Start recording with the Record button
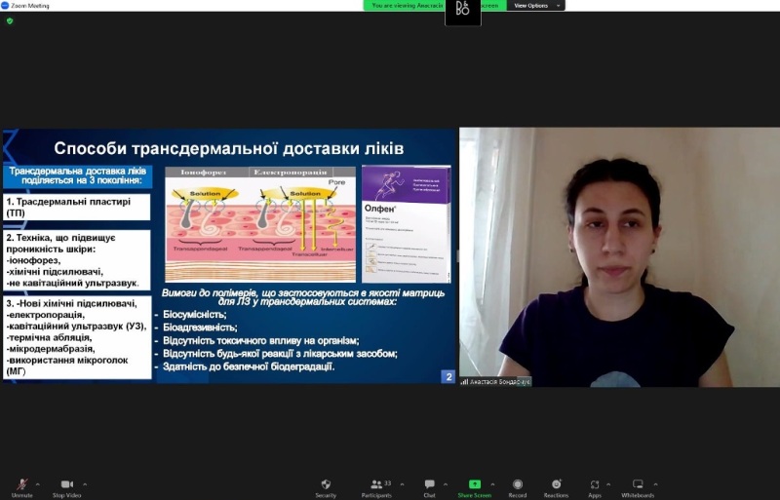The image size is (780, 500). tap(518, 487)
